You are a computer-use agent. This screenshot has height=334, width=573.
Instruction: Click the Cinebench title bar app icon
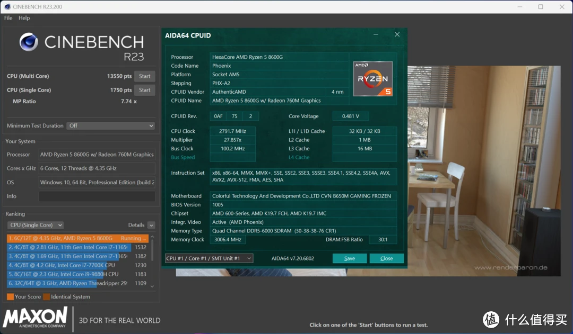coord(7,6)
